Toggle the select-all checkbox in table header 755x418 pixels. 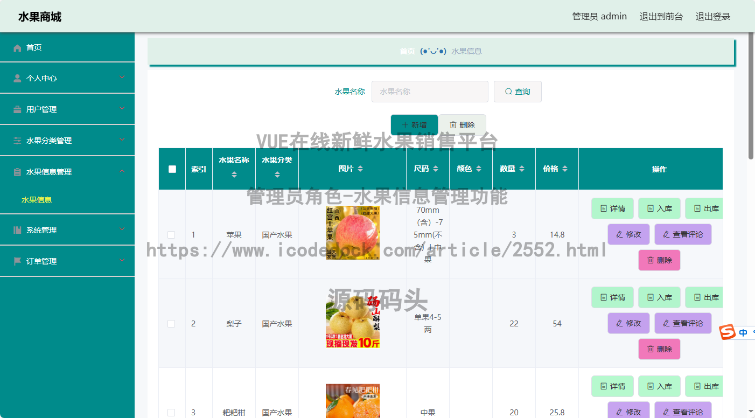[x=172, y=169]
